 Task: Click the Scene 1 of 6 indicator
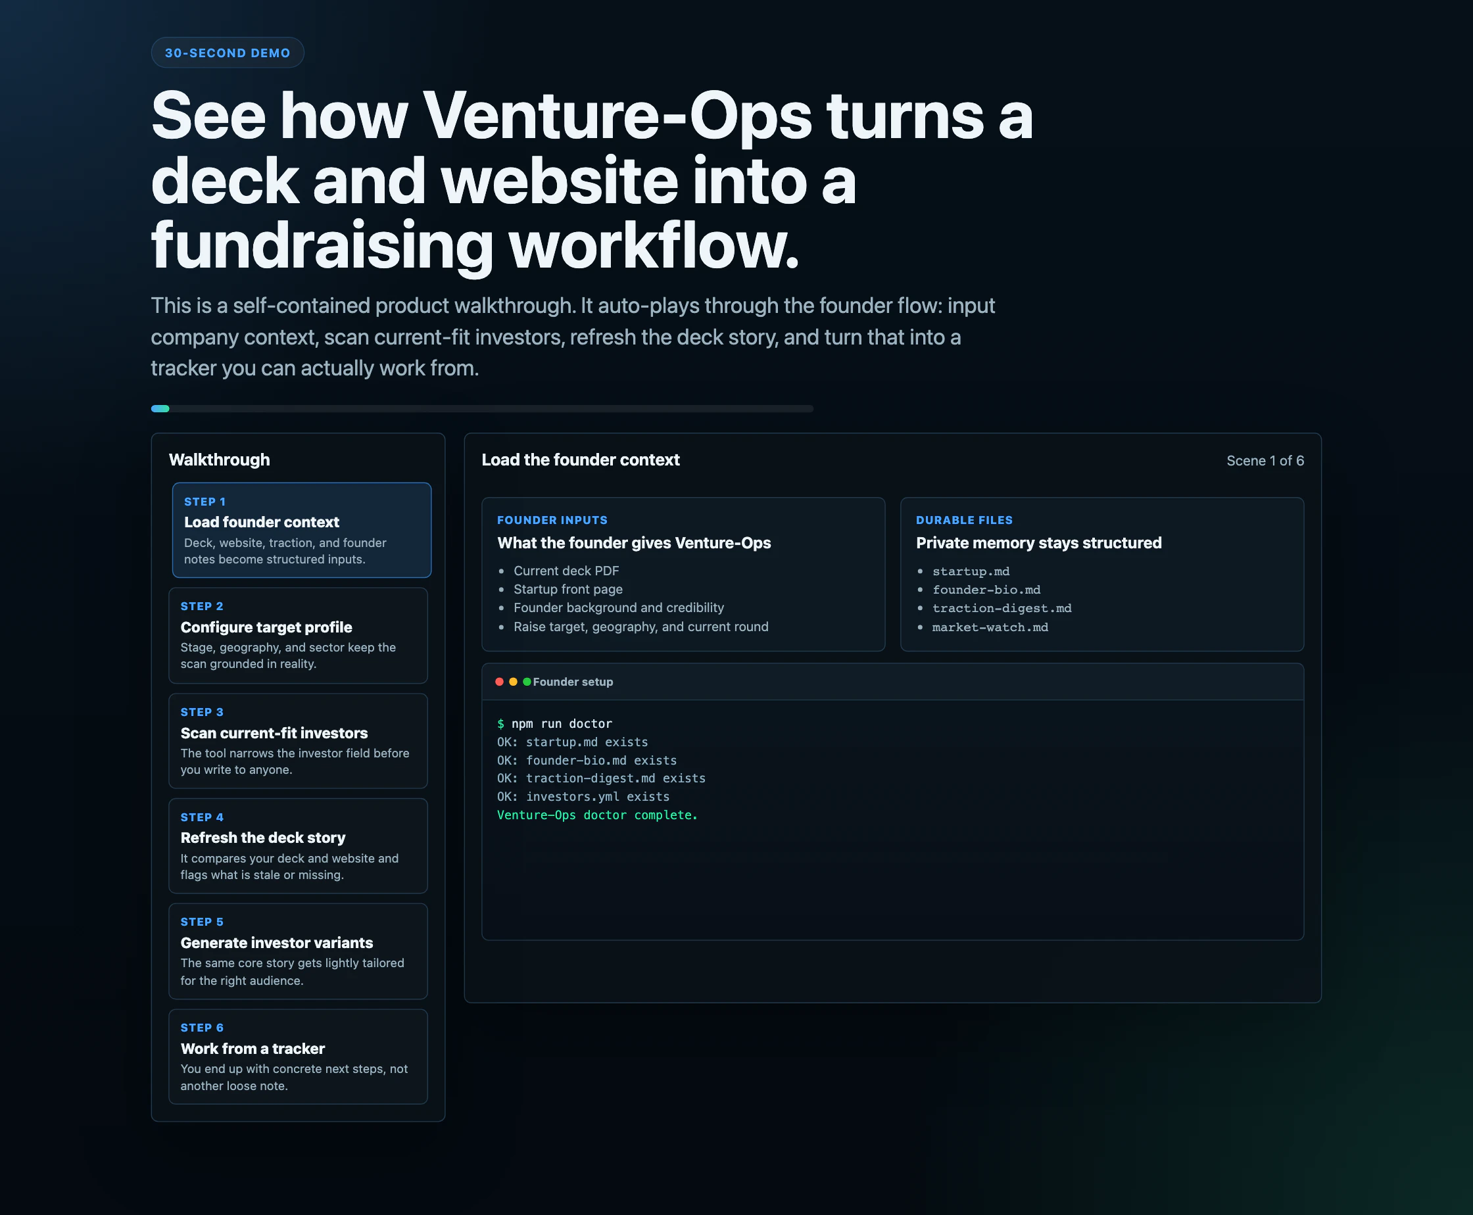(x=1265, y=460)
